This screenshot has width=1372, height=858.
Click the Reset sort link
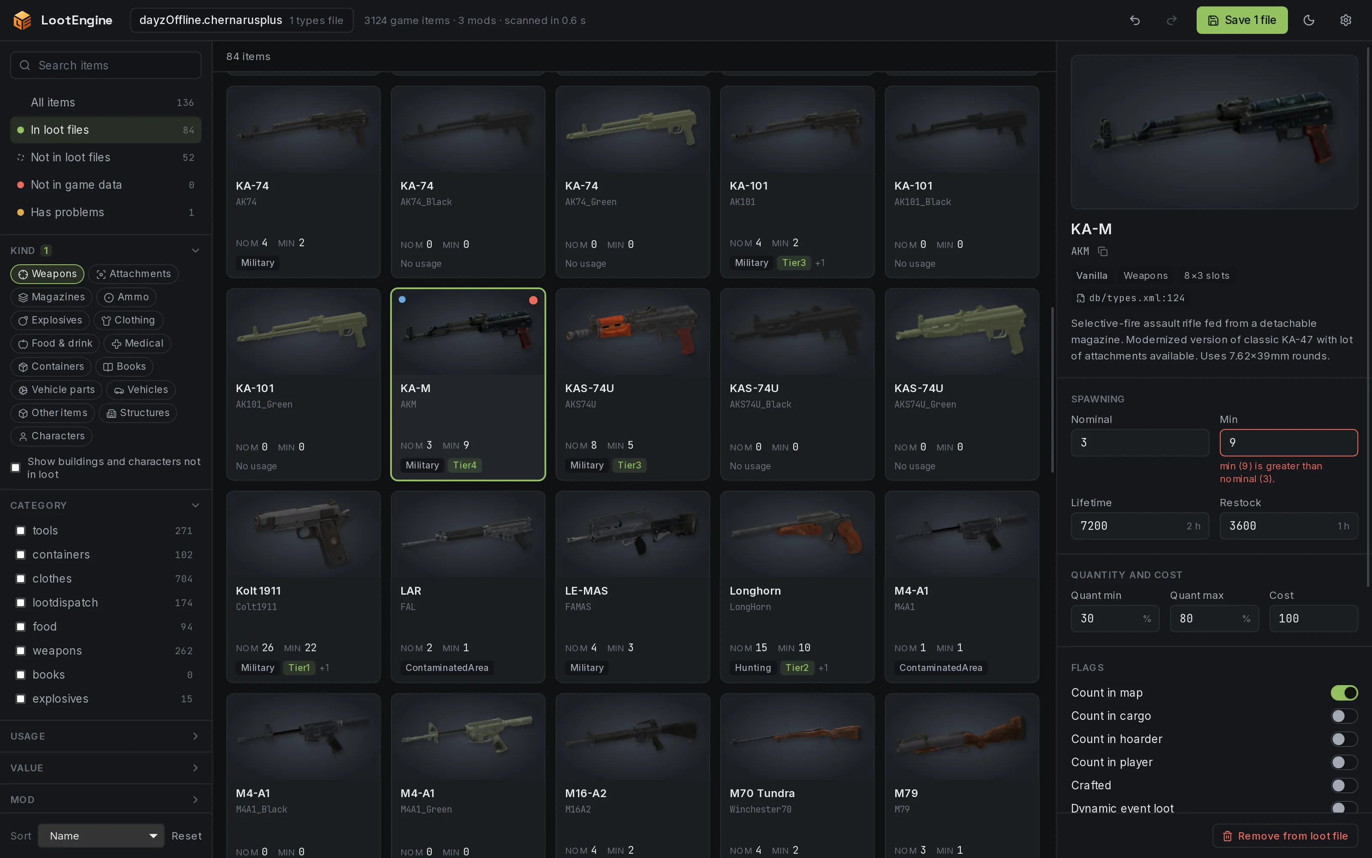187,837
